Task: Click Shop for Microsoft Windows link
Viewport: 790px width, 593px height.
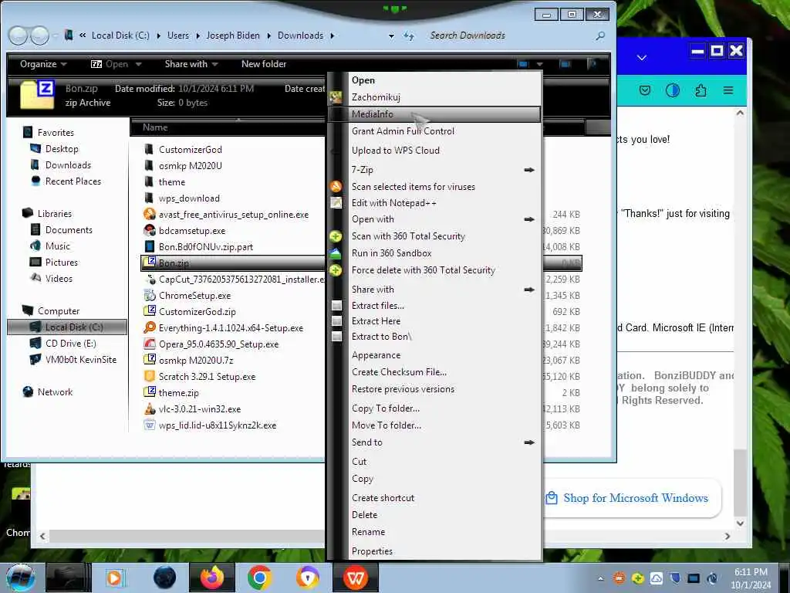Action: point(636,498)
